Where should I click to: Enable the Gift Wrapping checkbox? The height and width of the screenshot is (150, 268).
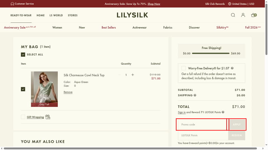tap(23, 117)
